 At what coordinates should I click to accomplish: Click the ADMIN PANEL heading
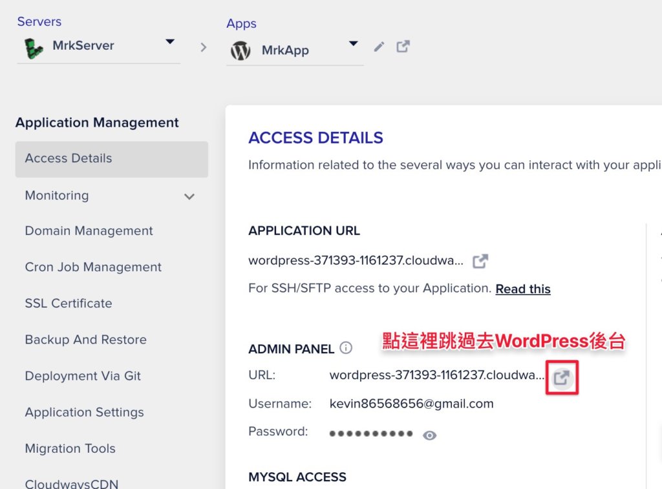292,349
